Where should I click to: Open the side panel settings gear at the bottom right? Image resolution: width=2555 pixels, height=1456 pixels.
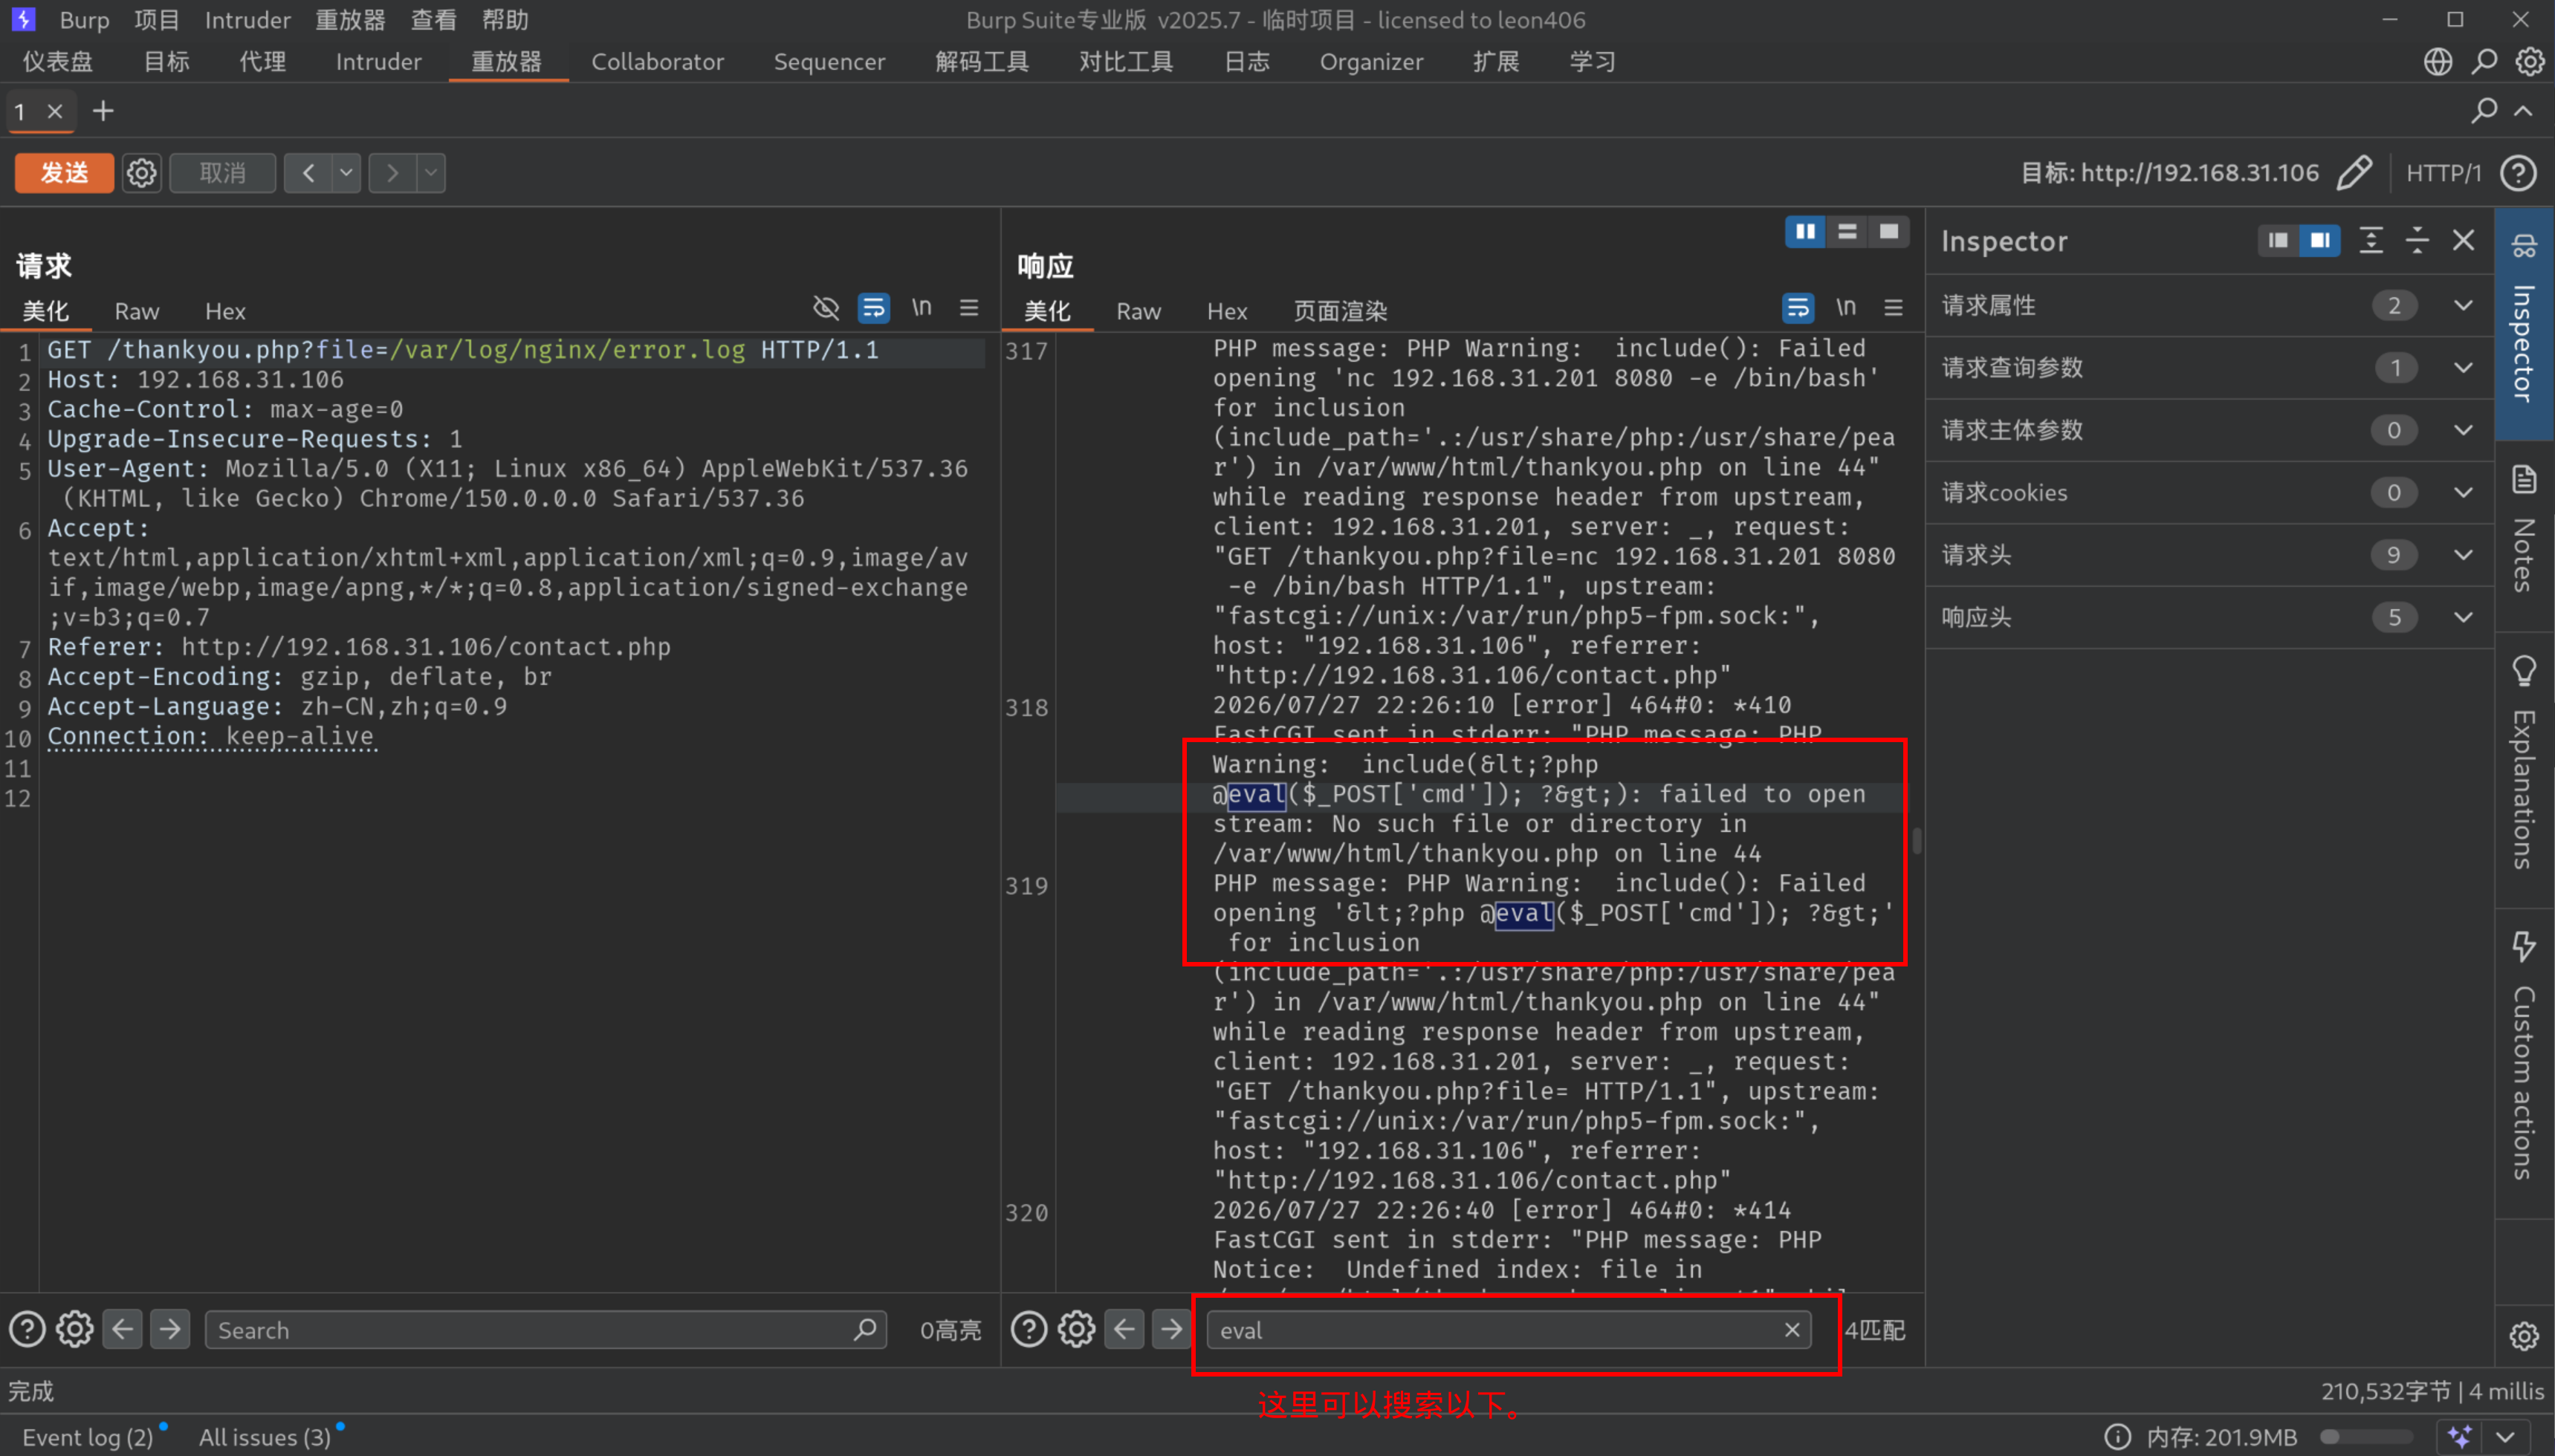pos(2524,1336)
